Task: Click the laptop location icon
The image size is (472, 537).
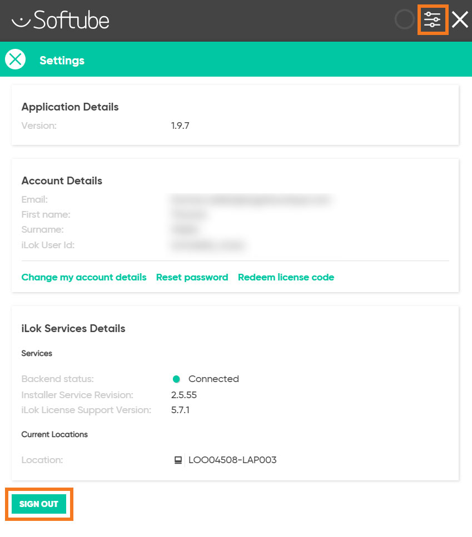Action: 178,460
